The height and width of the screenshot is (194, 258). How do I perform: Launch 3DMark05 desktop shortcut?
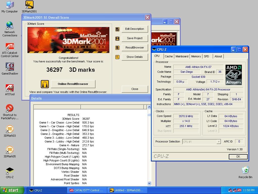tap(10, 150)
